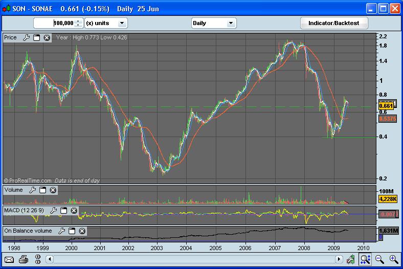Minimize the SONAE chart window
This screenshot has width=403, height=269.
371,9
